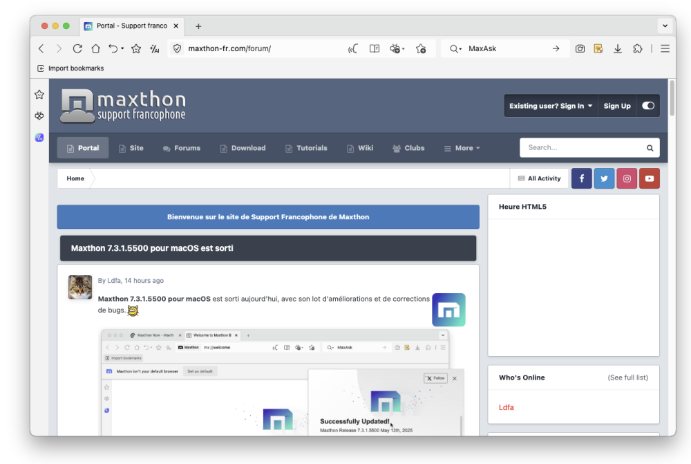
Task: Click the Sign Up button
Action: pyautogui.click(x=617, y=106)
